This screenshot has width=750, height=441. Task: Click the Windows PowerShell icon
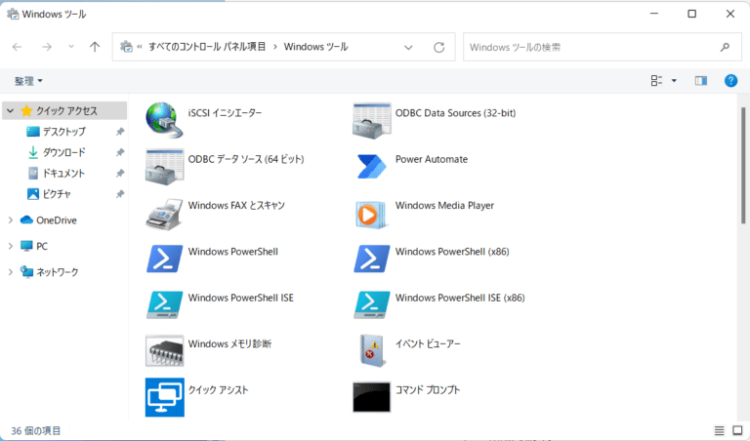(164, 259)
